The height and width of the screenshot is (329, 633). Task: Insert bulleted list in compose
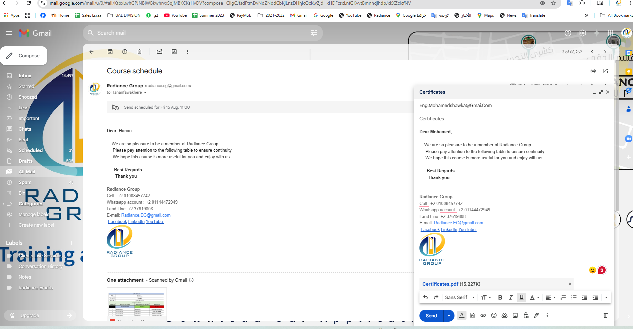(574, 297)
